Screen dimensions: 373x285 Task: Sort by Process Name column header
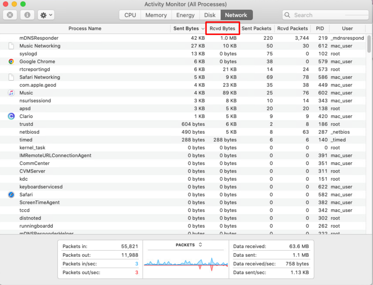tap(85, 29)
